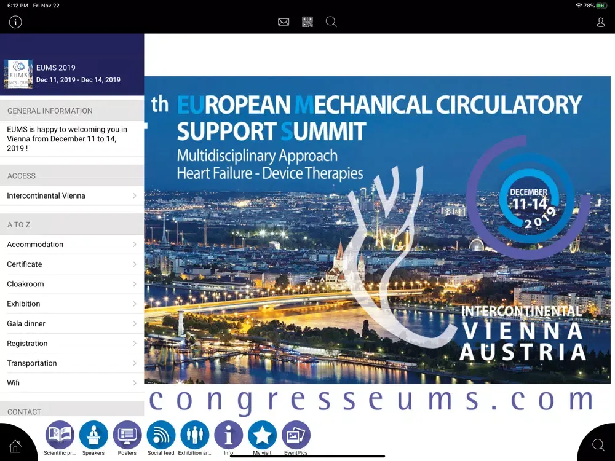The height and width of the screenshot is (461, 615).
Task: Open the Posters icon
Action: [x=127, y=435]
